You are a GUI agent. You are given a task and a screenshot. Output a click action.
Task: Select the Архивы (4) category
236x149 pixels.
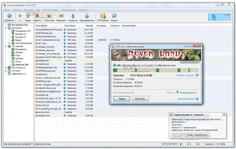pos(20,34)
